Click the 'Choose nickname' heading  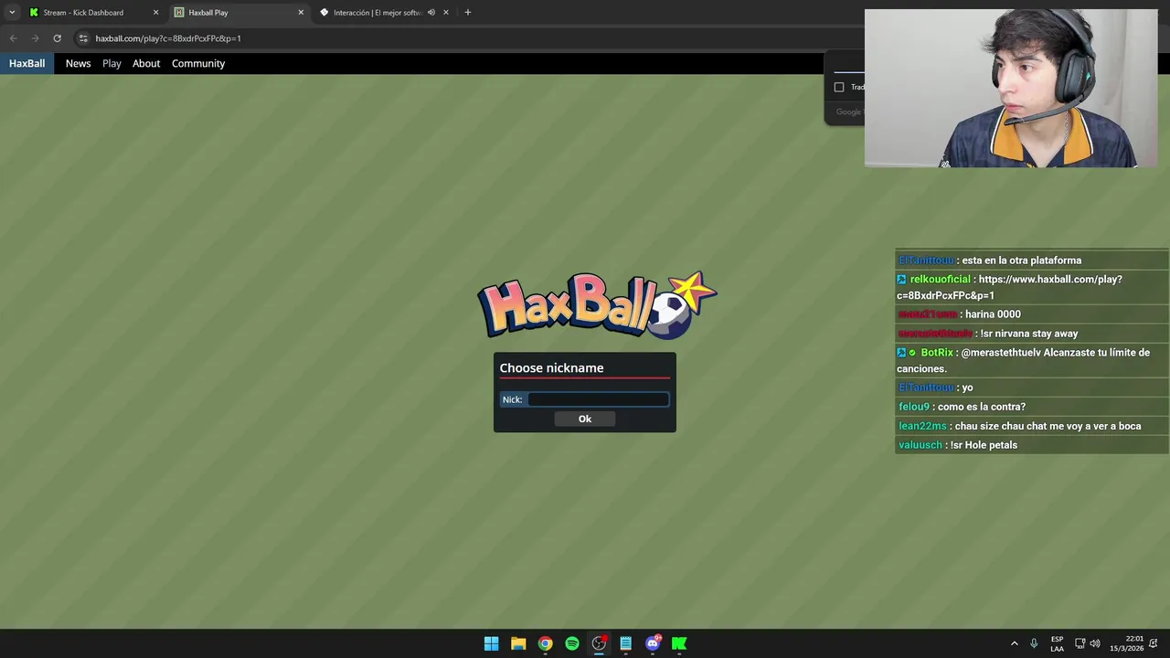tap(551, 367)
